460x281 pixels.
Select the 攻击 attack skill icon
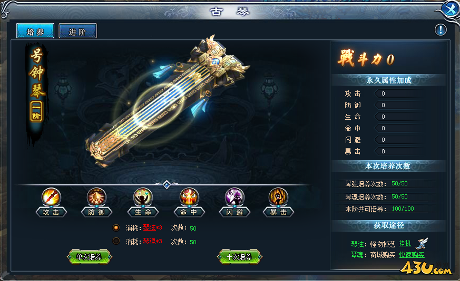(51, 197)
